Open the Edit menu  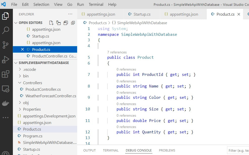(25, 5)
